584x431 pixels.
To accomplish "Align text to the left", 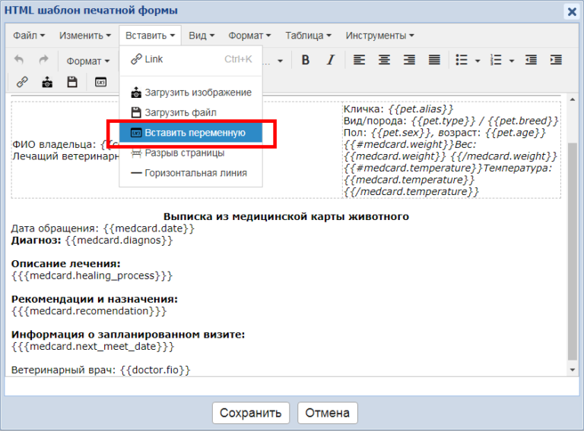I will click(x=359, y=60).
